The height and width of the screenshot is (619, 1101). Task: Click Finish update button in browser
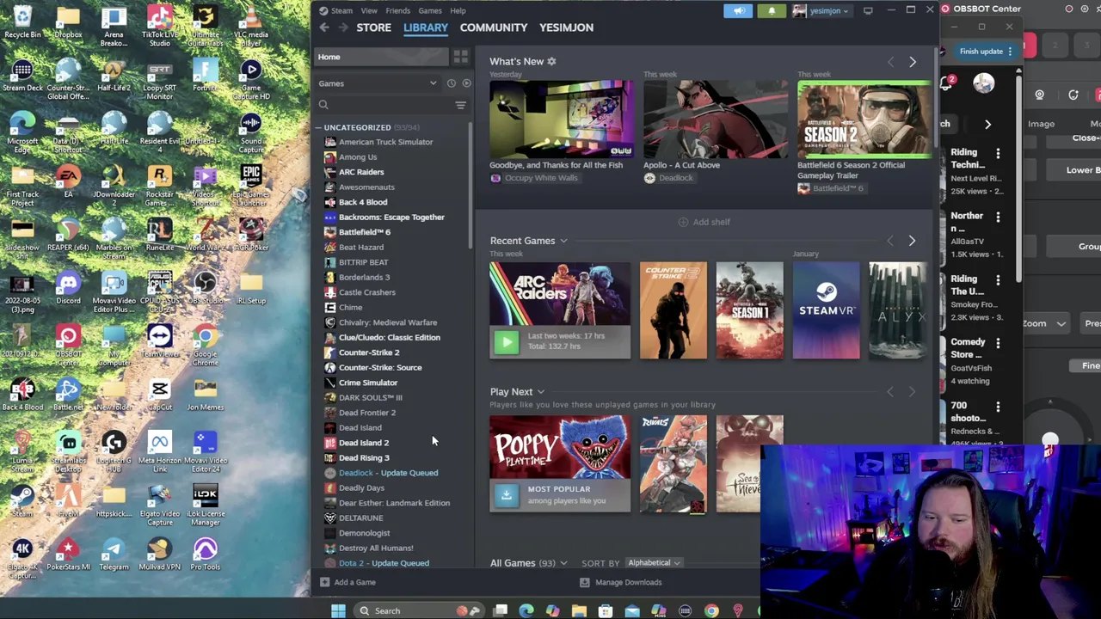pos(986,52)
